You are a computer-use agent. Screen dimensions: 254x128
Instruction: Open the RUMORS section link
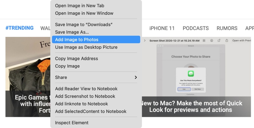point(227,28)
